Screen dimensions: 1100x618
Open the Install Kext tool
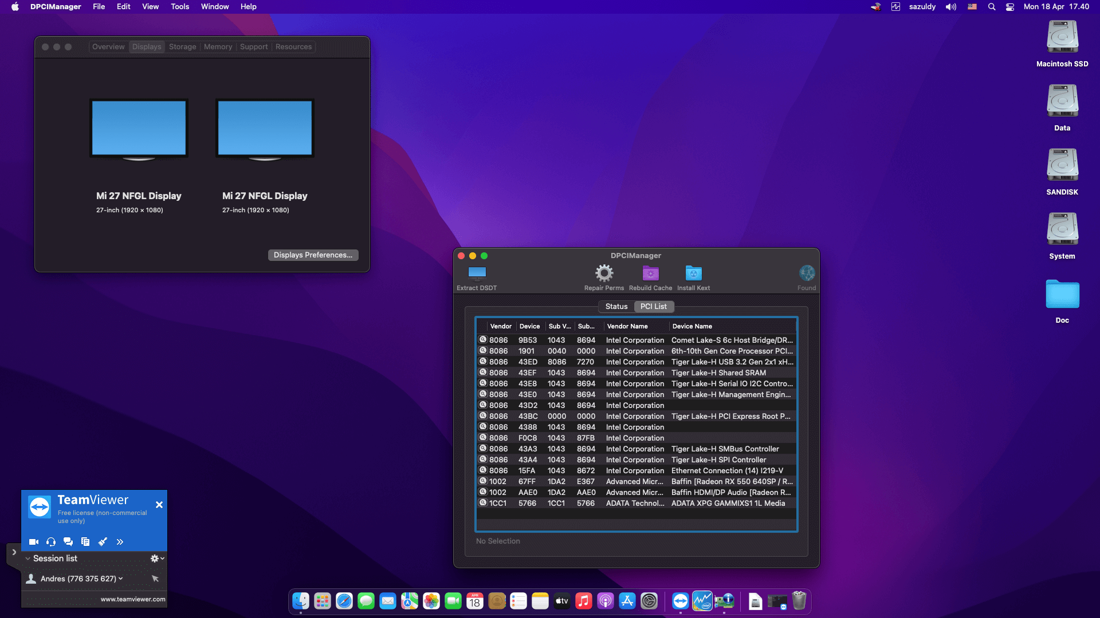(x=693, y=274)
